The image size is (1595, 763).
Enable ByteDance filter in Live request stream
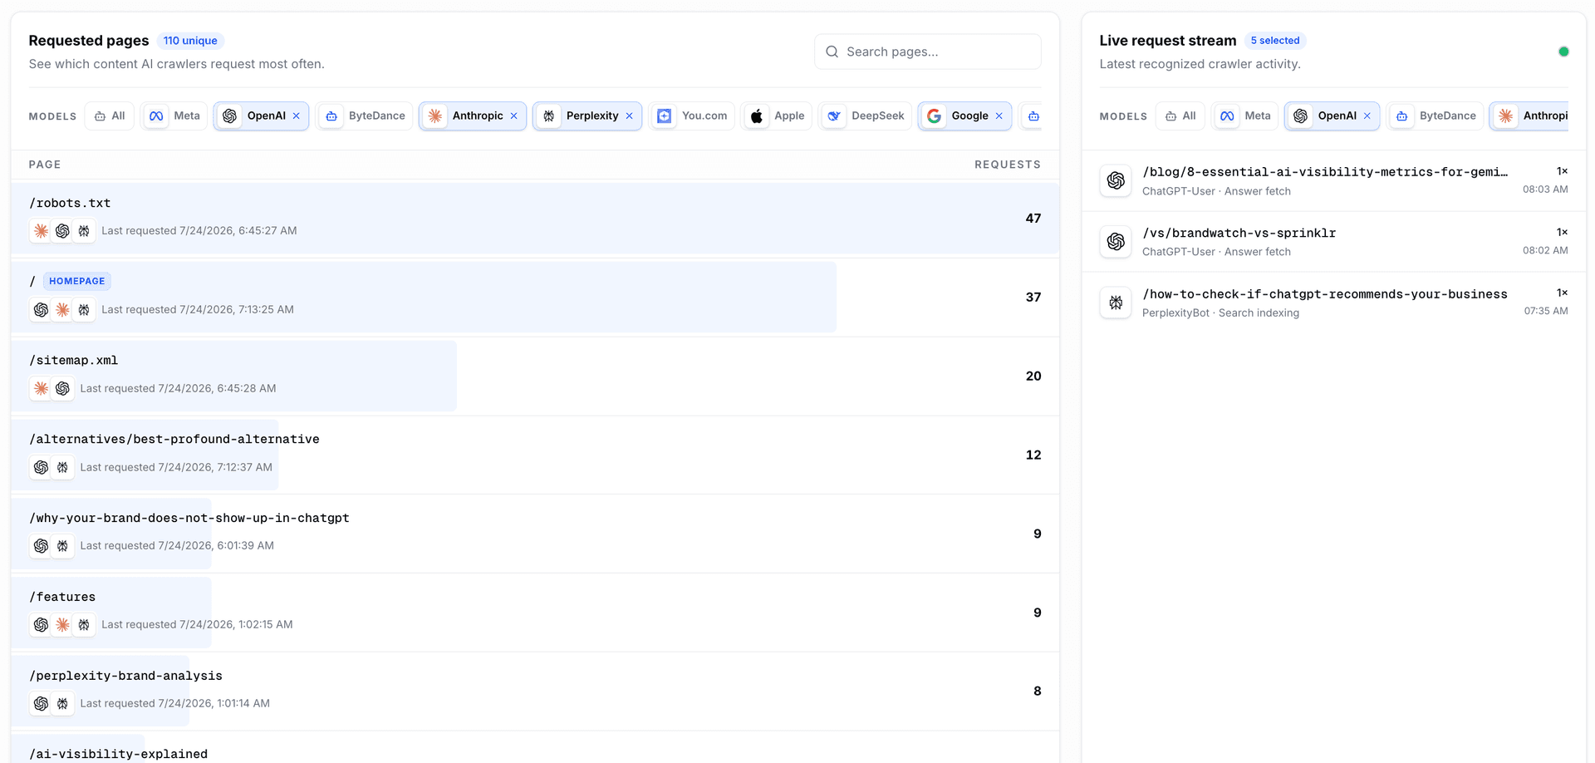[x=1435, y=116]
